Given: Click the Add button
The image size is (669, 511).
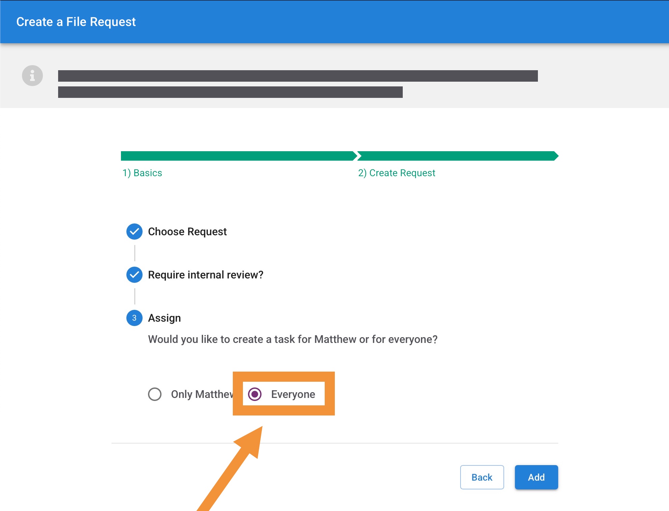Looking at the screenshot, I should (536, 477).
